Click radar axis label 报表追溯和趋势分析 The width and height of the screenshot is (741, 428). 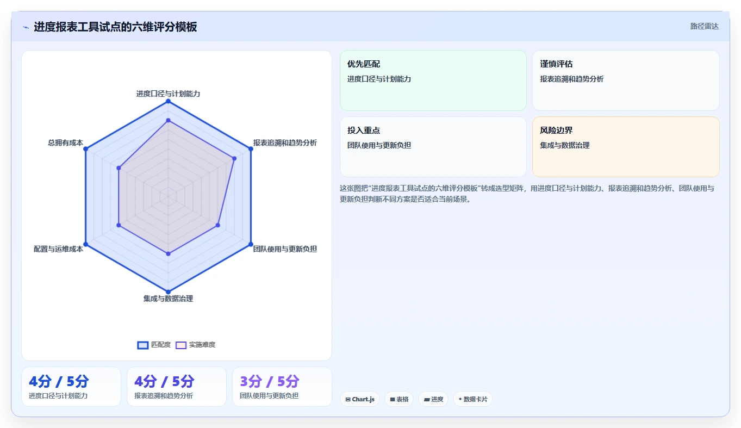(285, 142)
